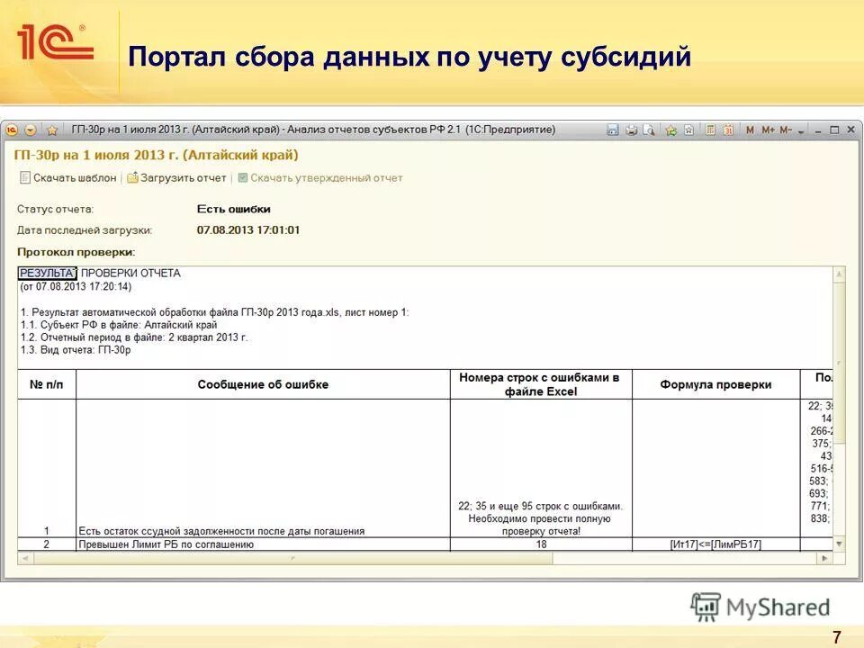Click add to favorites star with green arrow
This screenshot has width=864, height=648.
[670, 130]
